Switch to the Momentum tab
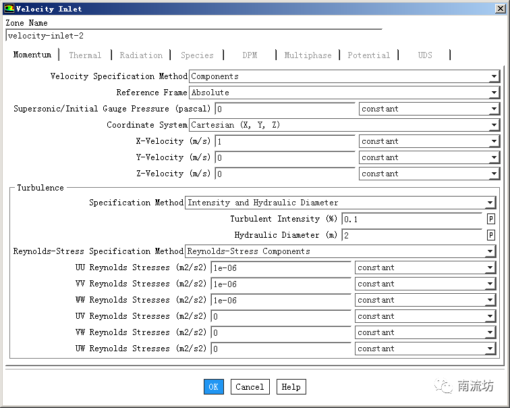The image size is (510, 408). [x=32, y=55]
